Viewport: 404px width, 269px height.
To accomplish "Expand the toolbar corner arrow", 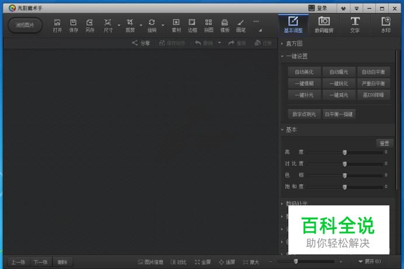I will pyautogui.click(x=260, y=30).
